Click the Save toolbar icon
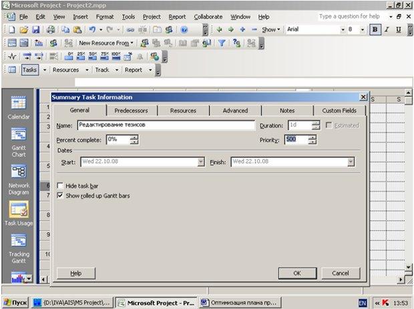Viewport: 414px width, 309px height. [35, 29]
